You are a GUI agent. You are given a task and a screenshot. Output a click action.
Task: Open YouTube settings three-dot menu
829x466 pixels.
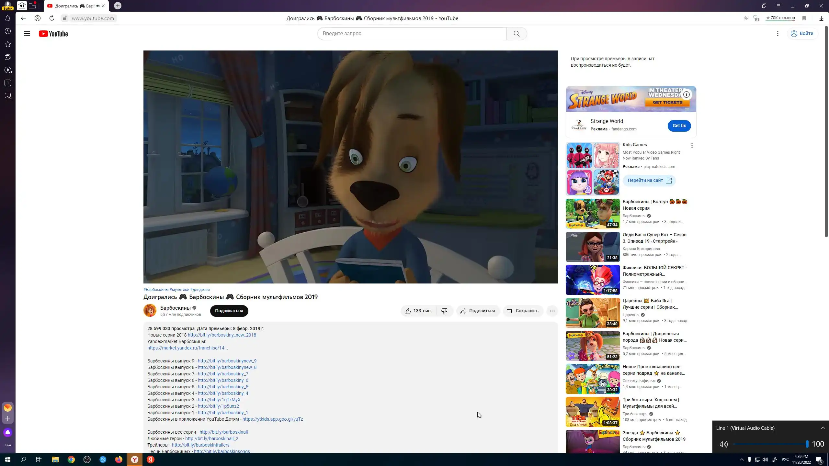(x=778, y=34)
